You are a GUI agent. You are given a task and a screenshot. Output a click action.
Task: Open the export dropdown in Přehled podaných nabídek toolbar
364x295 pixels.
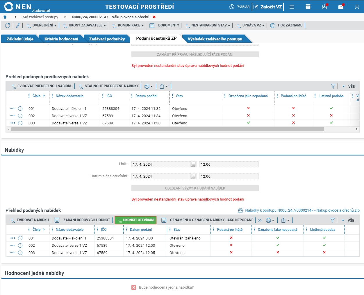coord(285,220)
